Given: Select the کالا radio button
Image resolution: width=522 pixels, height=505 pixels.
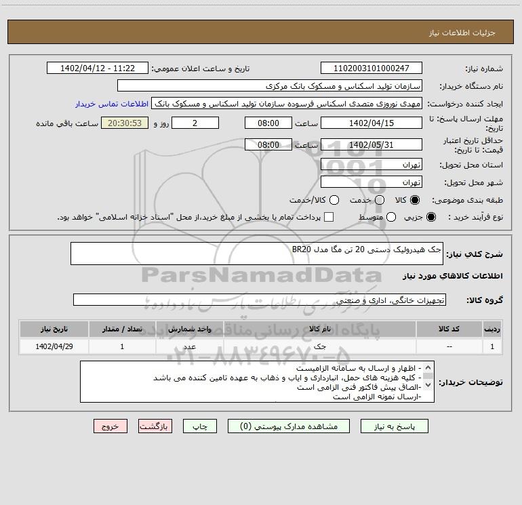Looking at the screenshot, I should pyautogui.click(x=415, y=200).
